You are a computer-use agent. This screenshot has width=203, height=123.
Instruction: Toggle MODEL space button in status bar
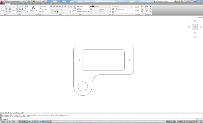point(168,121)
